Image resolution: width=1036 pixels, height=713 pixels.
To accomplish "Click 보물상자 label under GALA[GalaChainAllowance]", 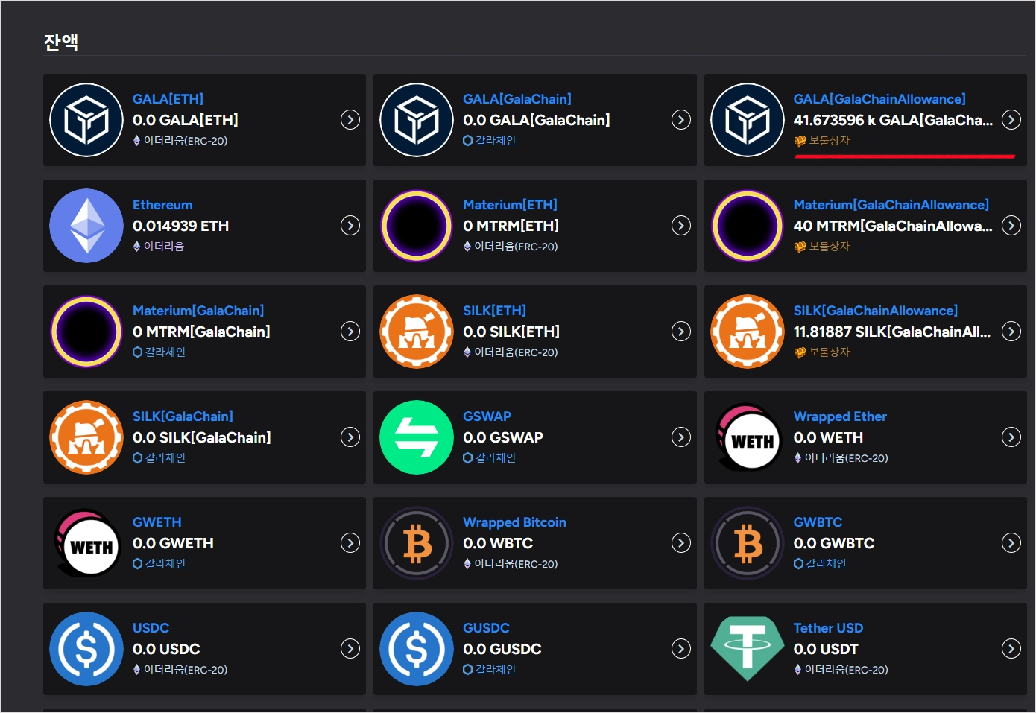I will pos(829,140).
